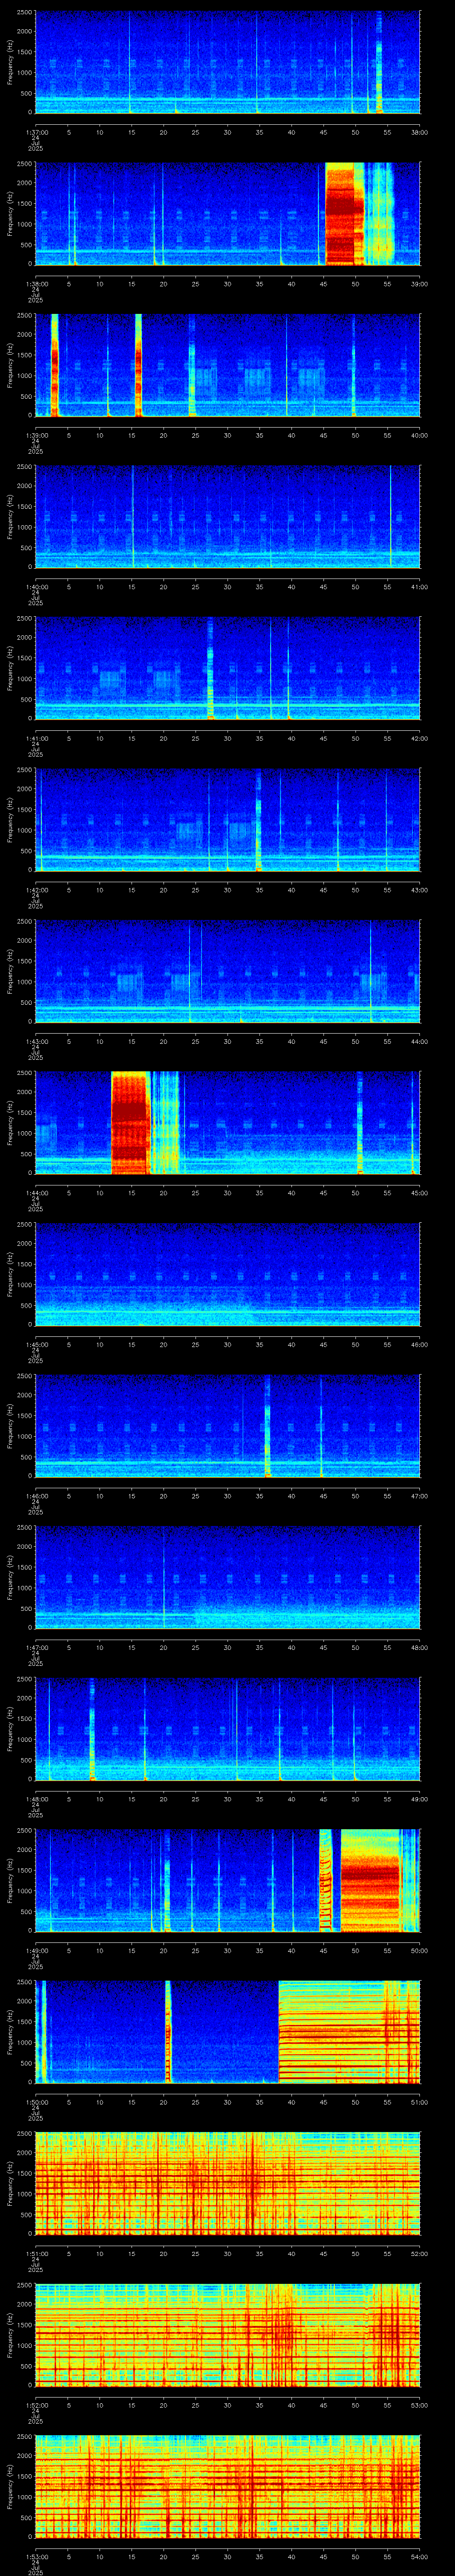Click the 41:00 end time label
This screenshot has height=2576, width=455.
419,586
